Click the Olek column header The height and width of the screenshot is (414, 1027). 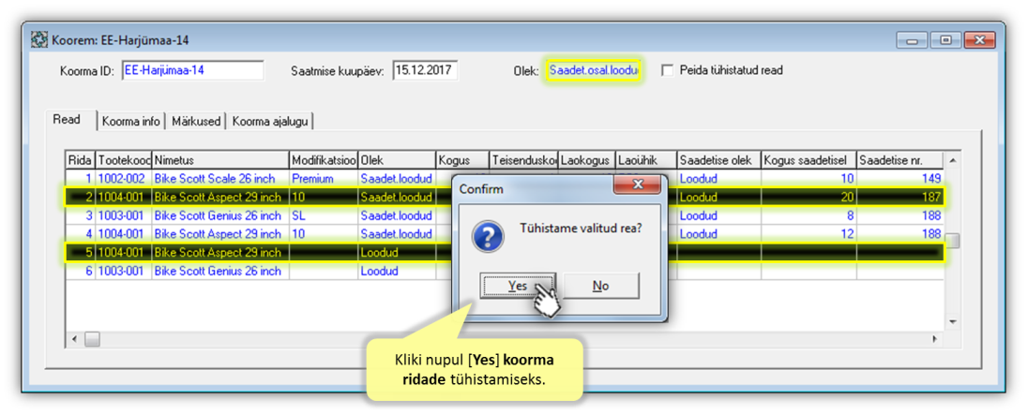pyautogui.click(x=397, y=160)
